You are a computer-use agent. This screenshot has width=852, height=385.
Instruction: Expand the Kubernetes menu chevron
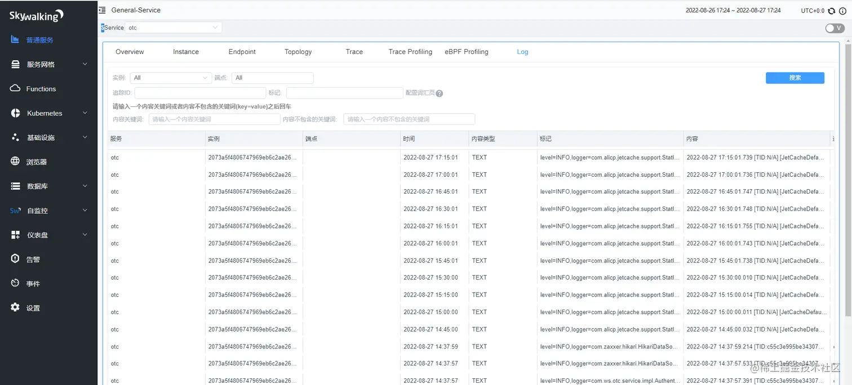click(85, 113)
